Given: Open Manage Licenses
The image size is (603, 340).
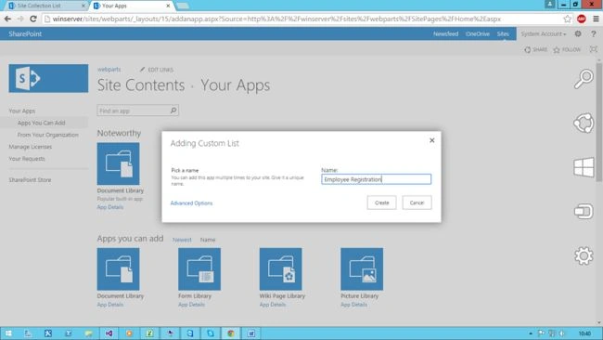Looking at the screenshot, I should click(30, 147).
